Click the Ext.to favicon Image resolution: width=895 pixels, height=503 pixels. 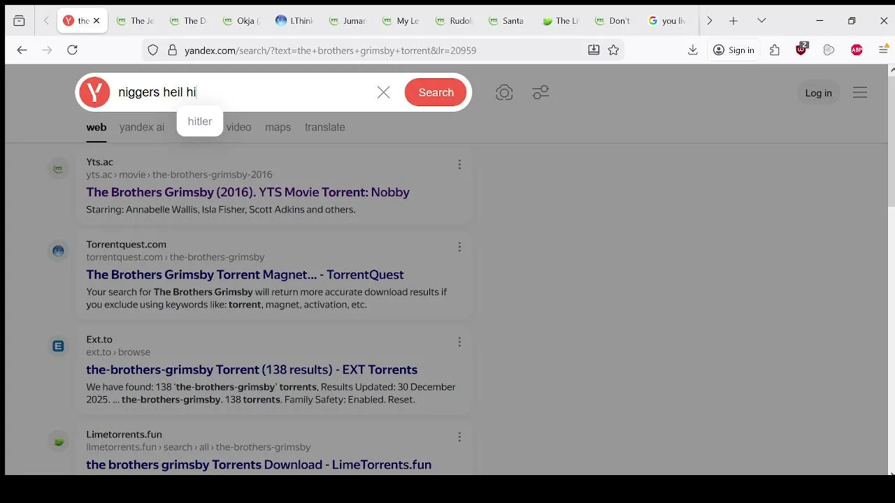(58, 346)
